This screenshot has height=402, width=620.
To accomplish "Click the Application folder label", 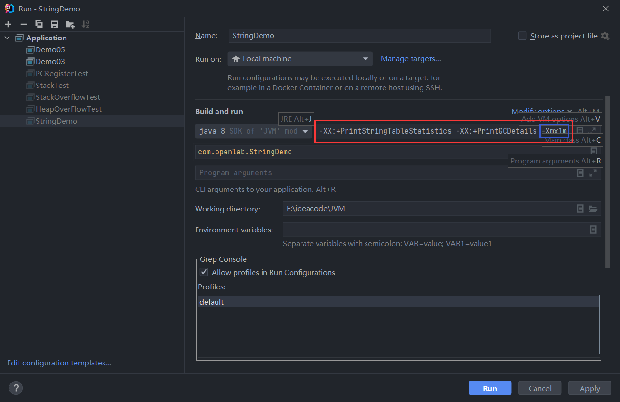I will click(46, 38).
